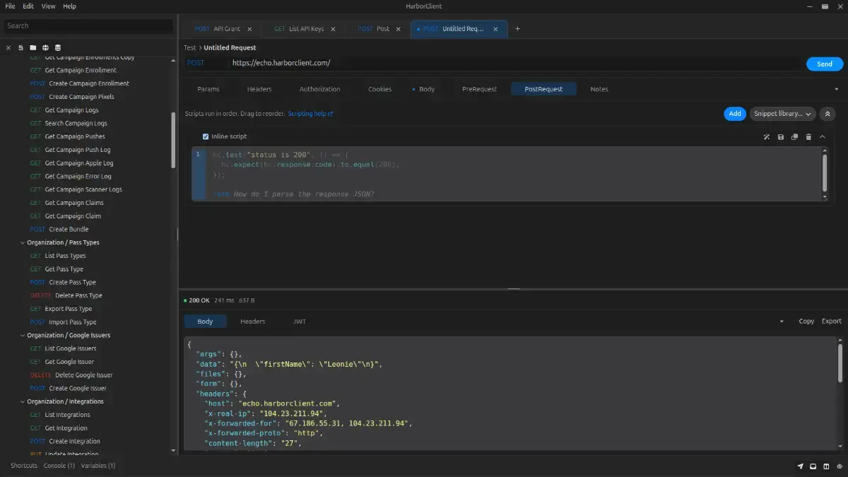Select List Google Issuers request
The width and height of the screenshot is (848, 477).
pos(63,348)
